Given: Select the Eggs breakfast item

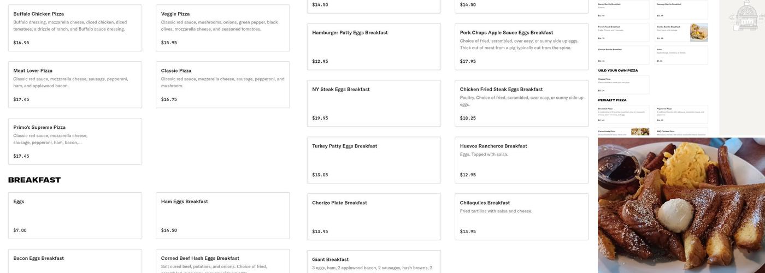Looking at the screenshot, I should (x=75, y=215).
